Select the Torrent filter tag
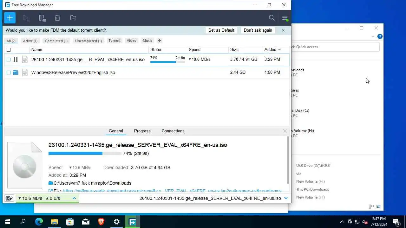This screenshot has height=228, width=406. [x=115, y=41]
